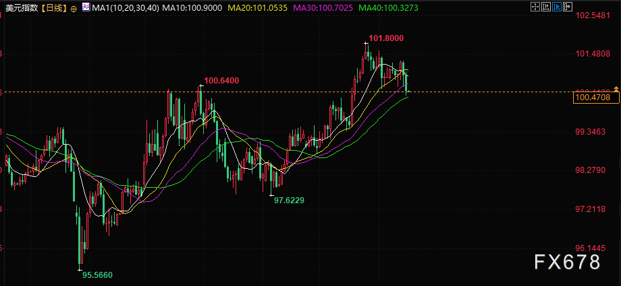621x286 pixels.
Task: Click the 101.8000 high price marker
Action: [x=386, y=38]
